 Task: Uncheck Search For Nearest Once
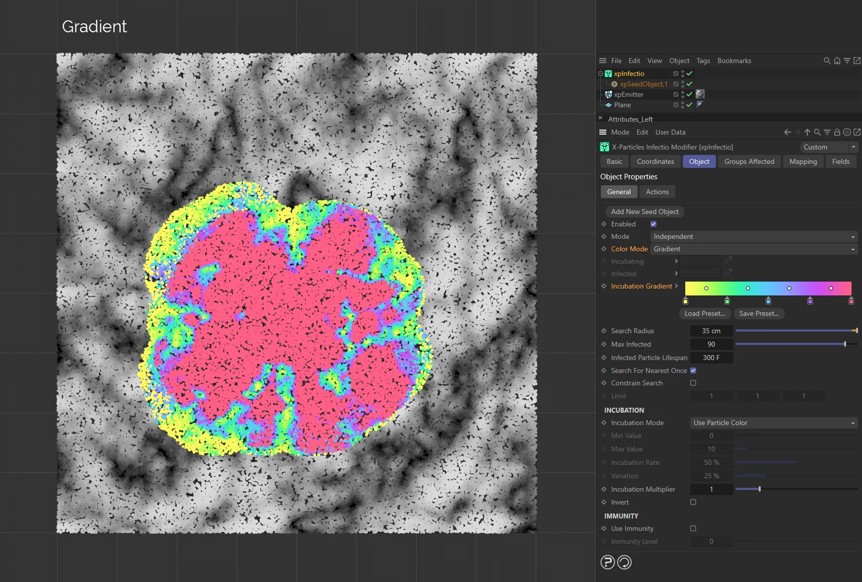(x=693, y=370)
